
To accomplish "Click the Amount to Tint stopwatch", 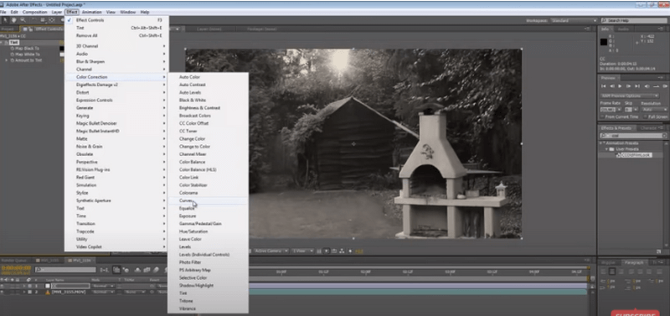I will pos(12,60).
